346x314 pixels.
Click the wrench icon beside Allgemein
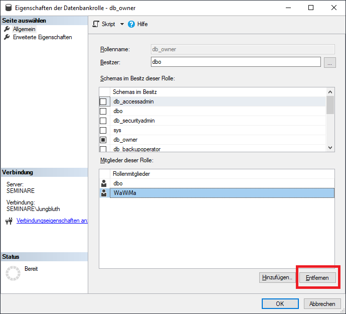coord(7,29)
